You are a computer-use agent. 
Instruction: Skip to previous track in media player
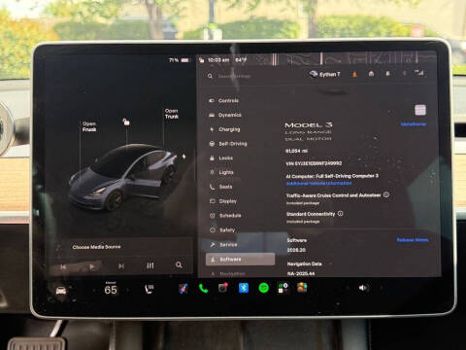point(63,266)
